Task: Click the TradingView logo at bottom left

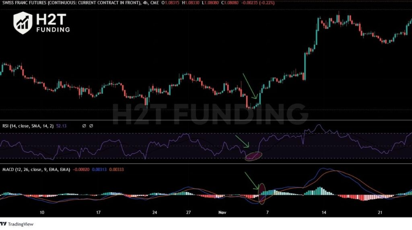Action: click(x=17, y=224)
